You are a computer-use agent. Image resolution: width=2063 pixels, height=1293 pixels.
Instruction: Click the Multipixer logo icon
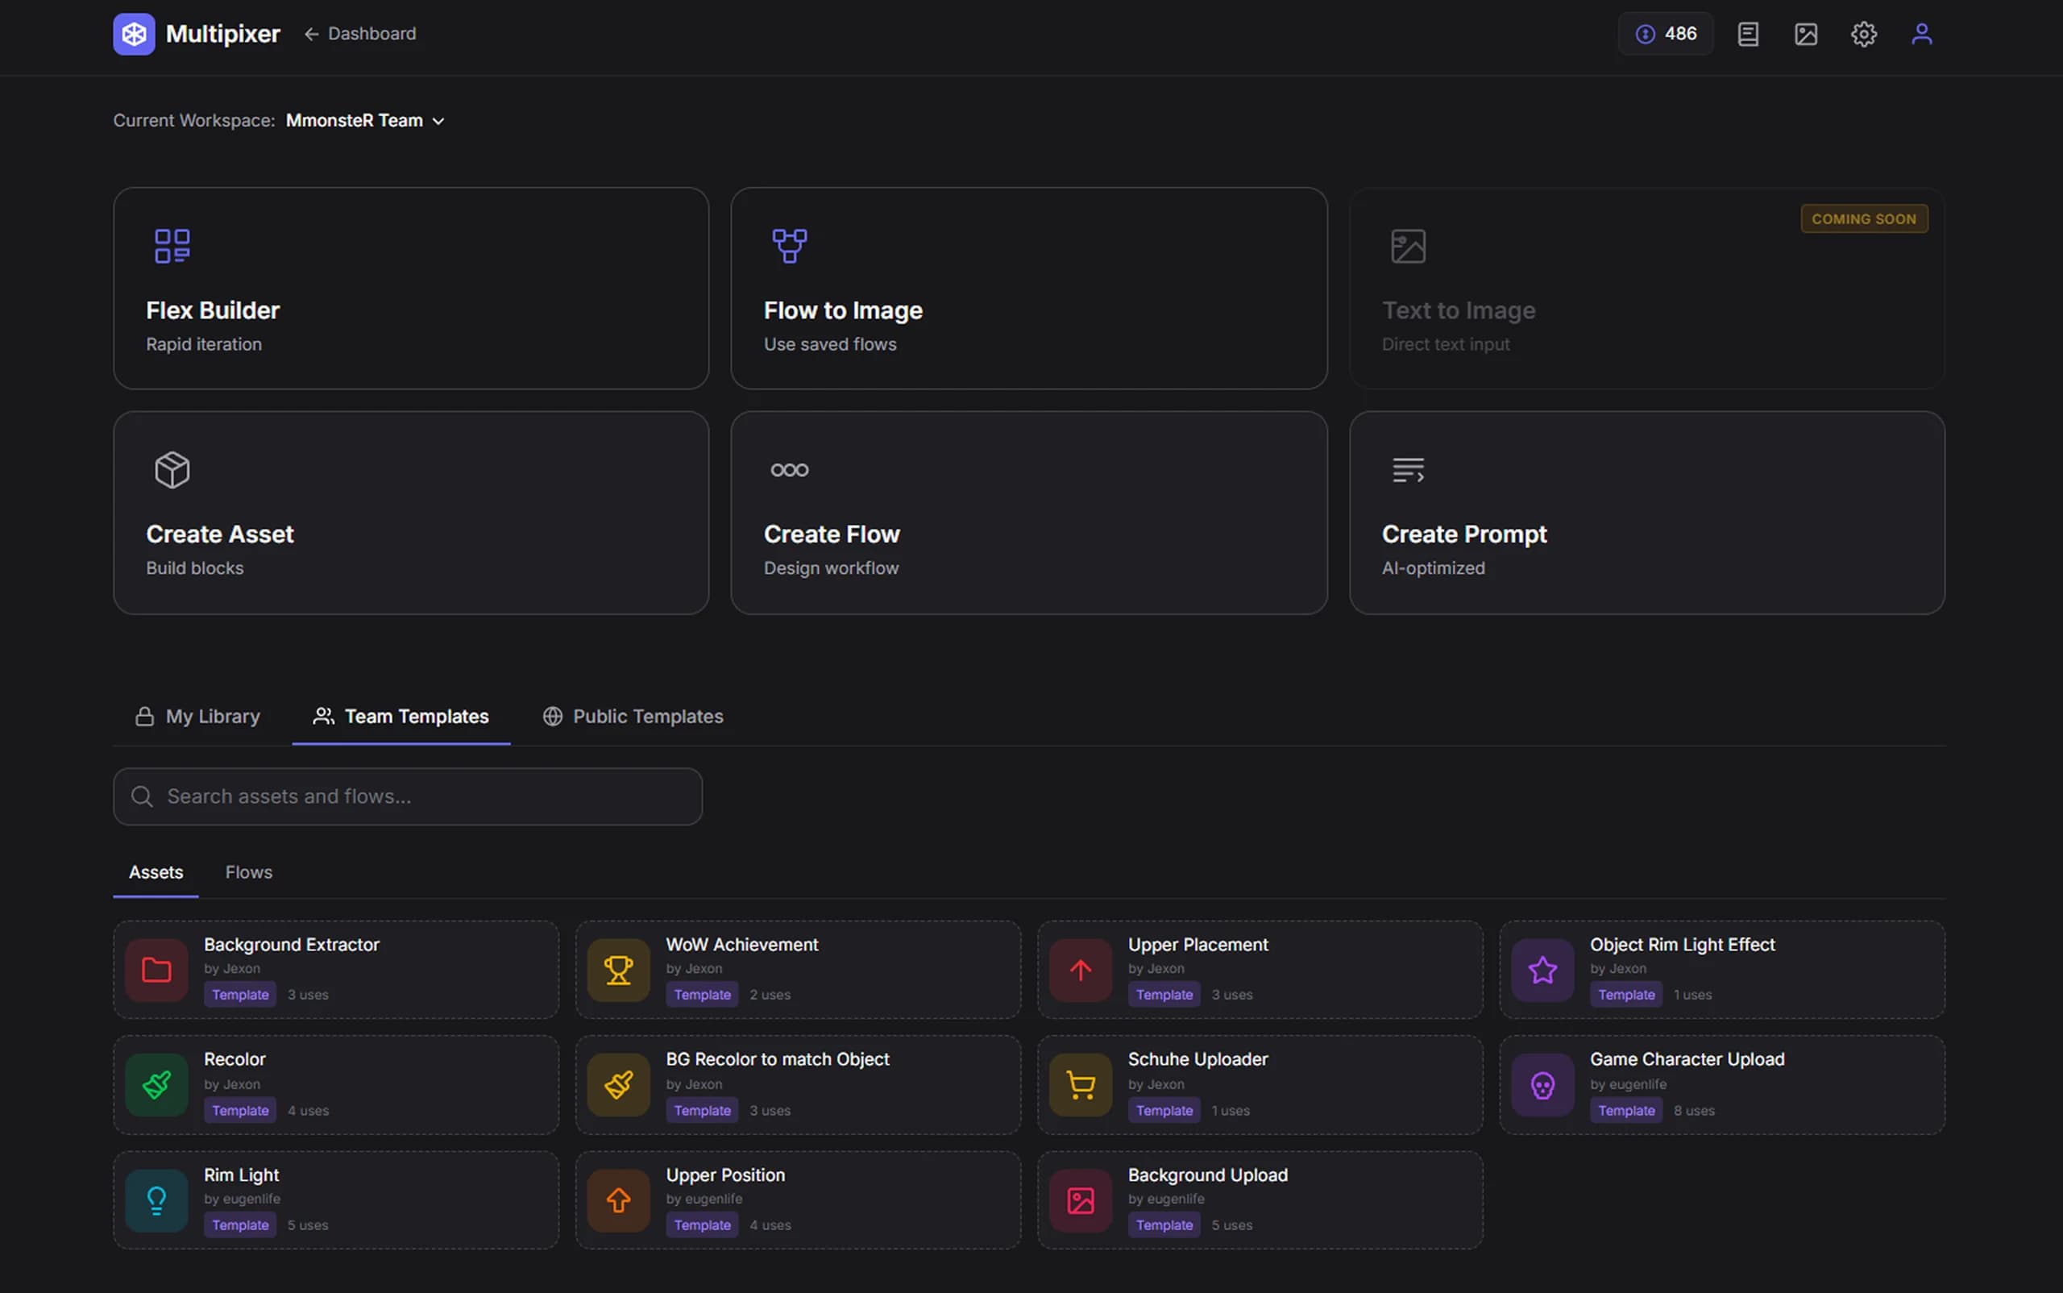pos(134,34)
